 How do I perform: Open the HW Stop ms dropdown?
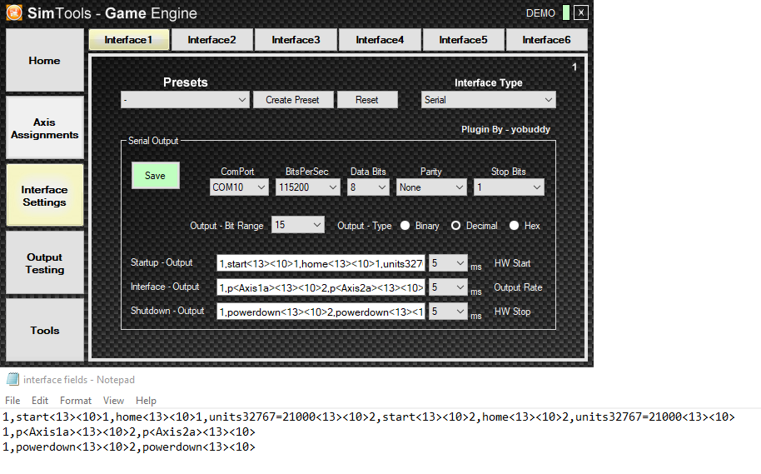[448, 312]
